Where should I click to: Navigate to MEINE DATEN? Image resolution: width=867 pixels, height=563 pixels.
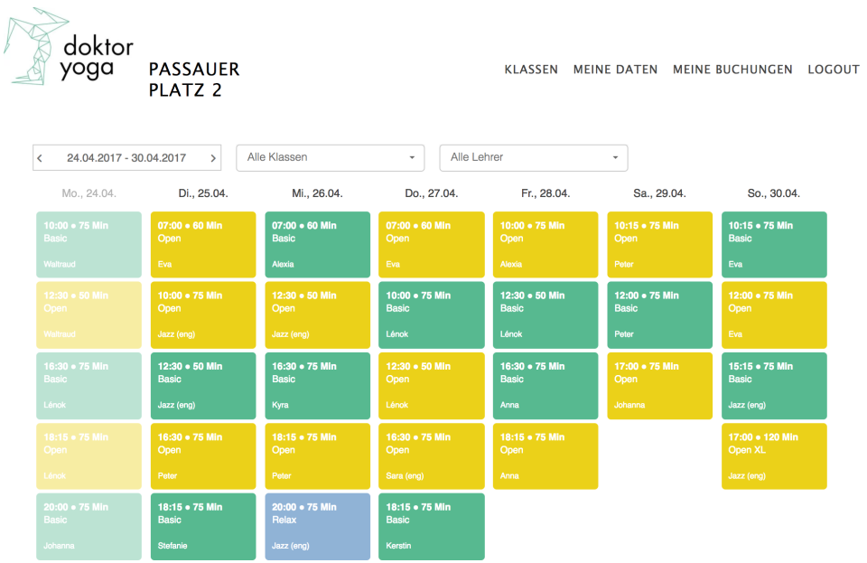615,70
